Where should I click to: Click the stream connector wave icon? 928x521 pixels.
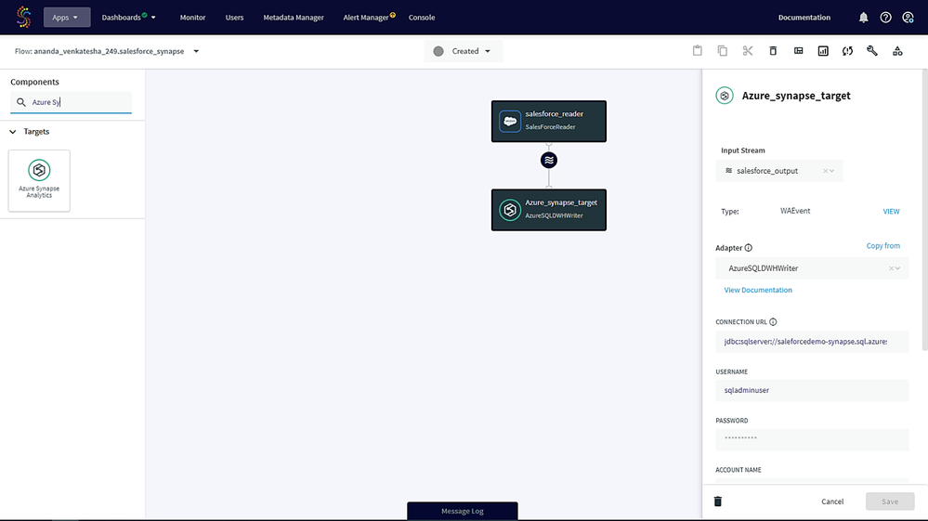(549, 161)
